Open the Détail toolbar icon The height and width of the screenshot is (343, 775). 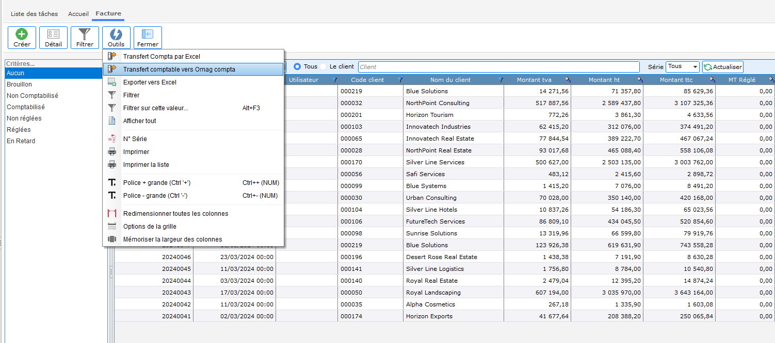point(53,35)
